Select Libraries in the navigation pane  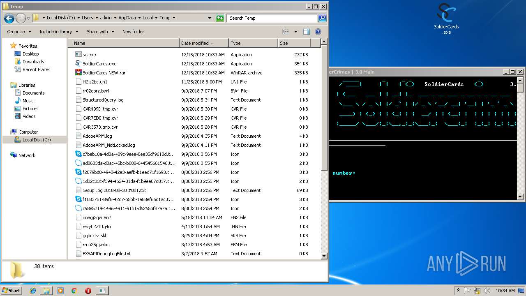[27, 85]
